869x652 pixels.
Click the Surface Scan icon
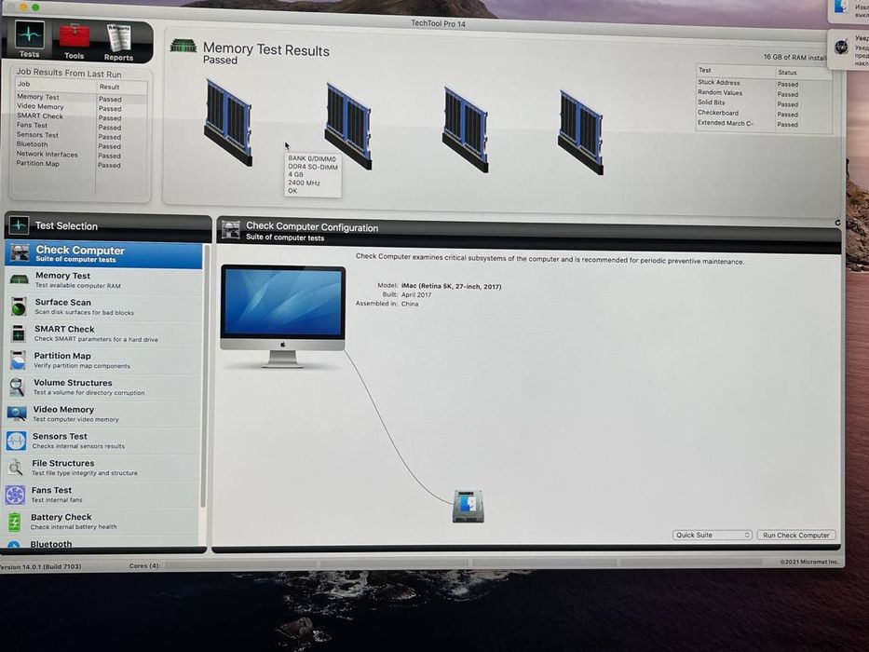(19, 306)
